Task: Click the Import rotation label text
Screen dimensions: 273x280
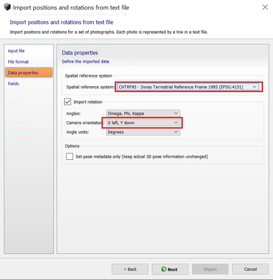Action: tap(88, 102)
